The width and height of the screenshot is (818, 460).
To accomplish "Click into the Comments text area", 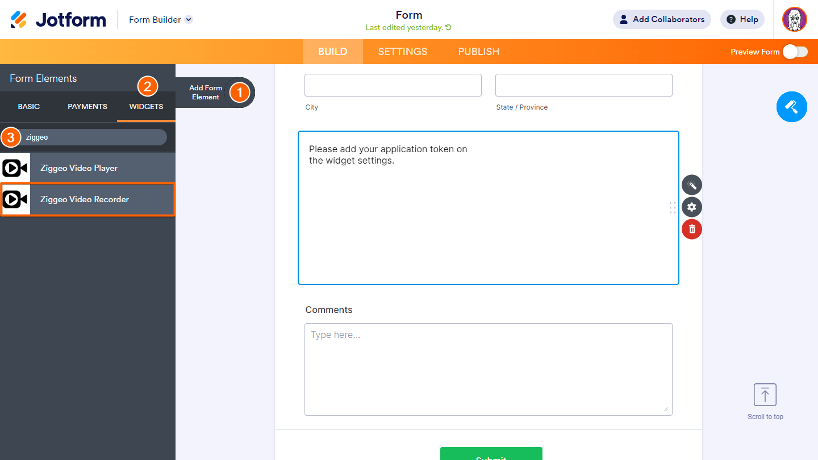I will (x=489, y=370).
